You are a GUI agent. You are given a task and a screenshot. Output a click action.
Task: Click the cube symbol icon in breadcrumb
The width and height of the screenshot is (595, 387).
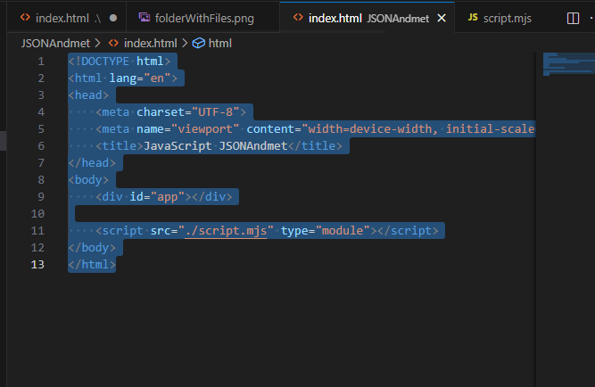pyautogui.click(x=198, y=44)
